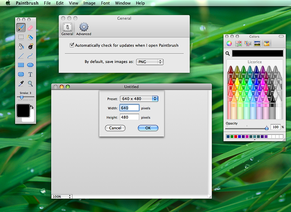This screenshot has width=291, height=212.
Task: Choose the Eyedropper color picker tool
Action: (x=20, y=83)
